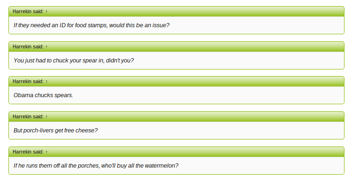
Task: Open 'Harrekin said:' link in the bottom quote
Action: [x=28, y=152]
